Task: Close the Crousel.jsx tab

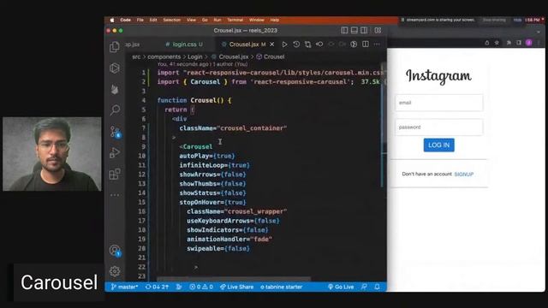Action: click(272, 44)
